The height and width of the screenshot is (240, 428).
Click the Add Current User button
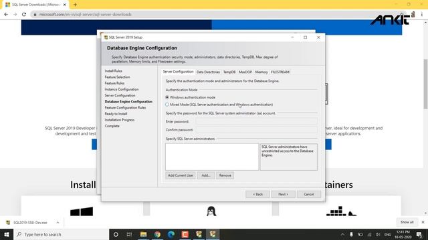[x=181, y=175]
